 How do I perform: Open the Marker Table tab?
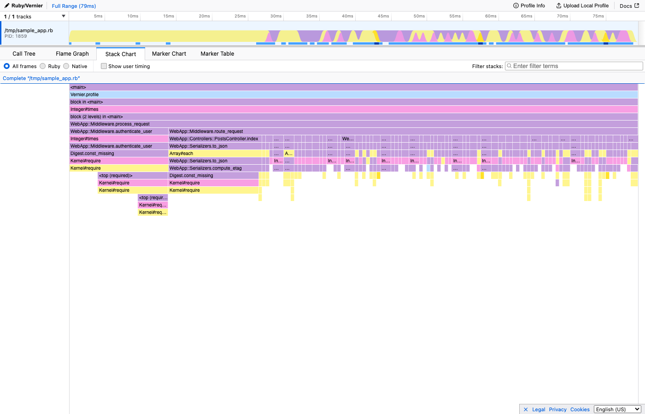[217, 53]
